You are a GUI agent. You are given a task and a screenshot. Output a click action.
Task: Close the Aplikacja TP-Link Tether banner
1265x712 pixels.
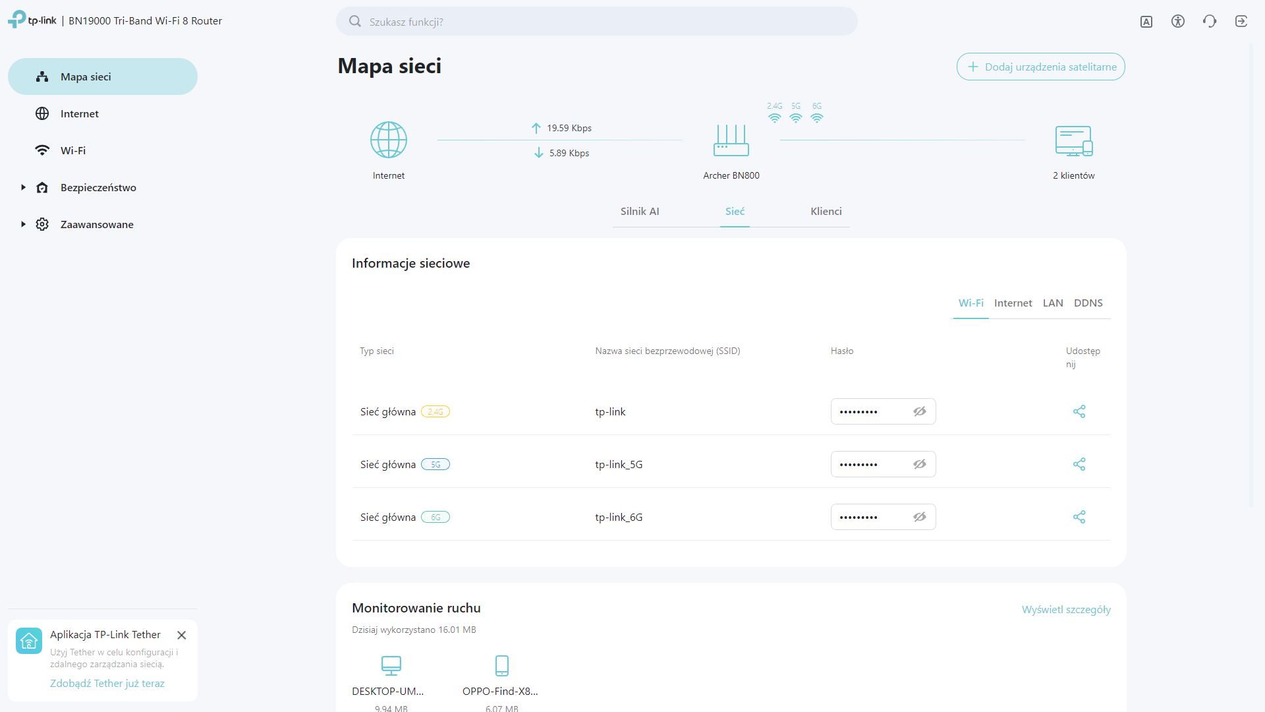click(182, 635)
